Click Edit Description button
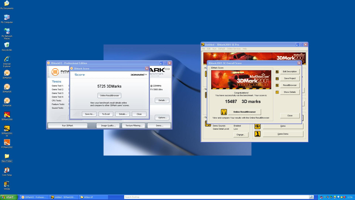This screenshot has height=200, width=355. click(290, 72)
